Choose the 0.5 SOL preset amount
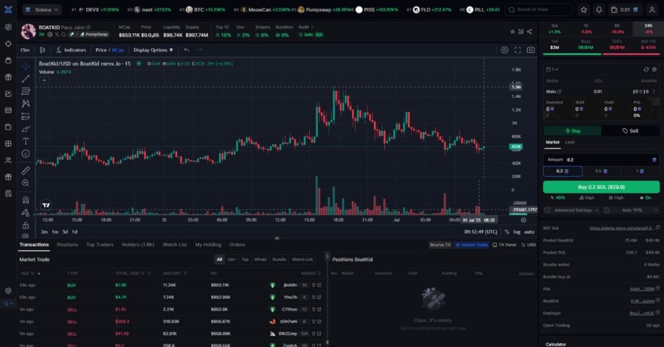This screenshot has height=347, width=664. pos(601,171)
